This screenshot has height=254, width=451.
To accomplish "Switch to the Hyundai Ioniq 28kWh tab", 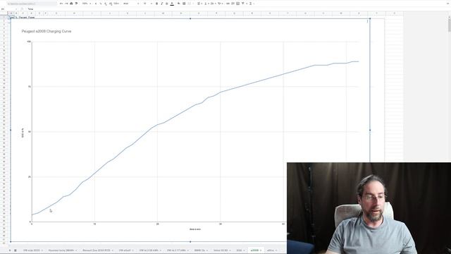I will (x=61, y=250).
